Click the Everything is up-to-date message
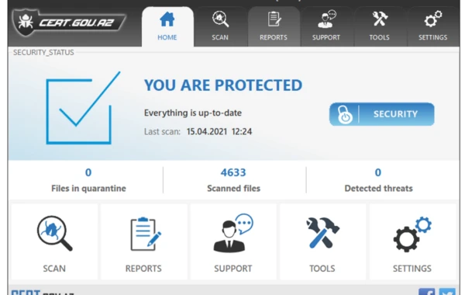The image size is (465, 295). click(193, 113)
